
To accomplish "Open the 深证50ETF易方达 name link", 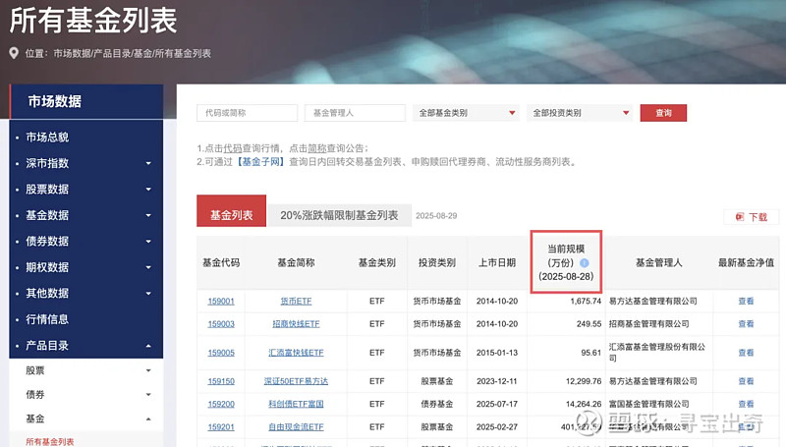I will click(x=296, y=381).
